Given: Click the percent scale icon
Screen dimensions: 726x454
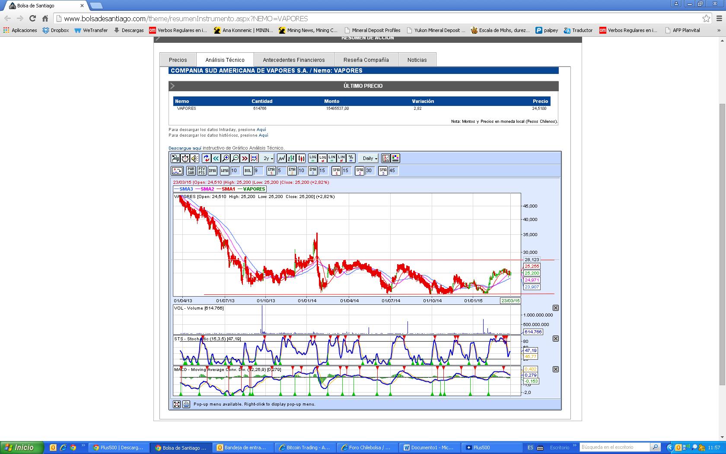Looking at the screenshot, I should pos(351,158).
